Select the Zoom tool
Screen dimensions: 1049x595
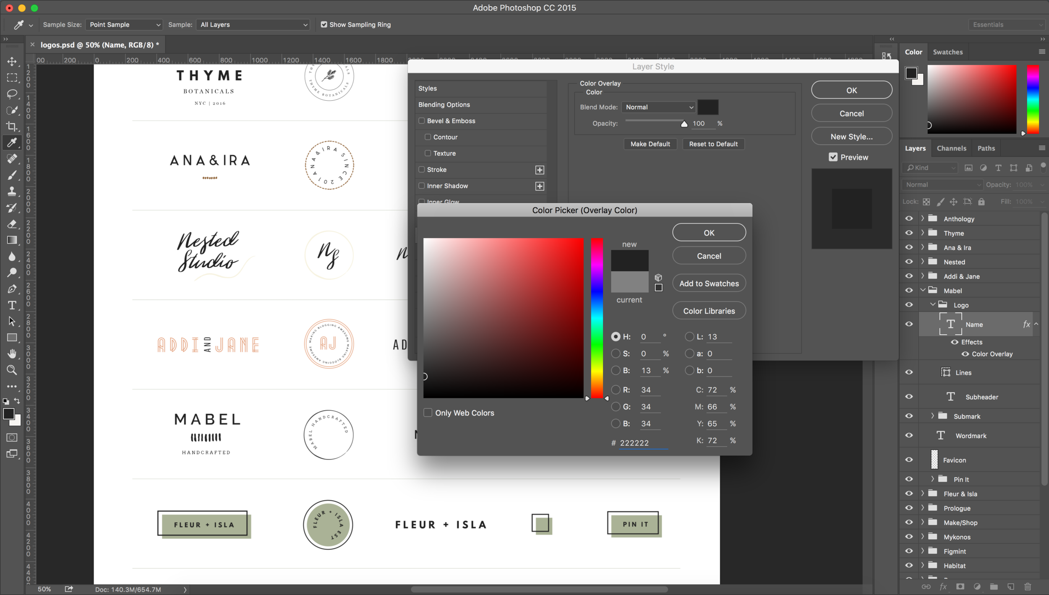tap(12, 370)
